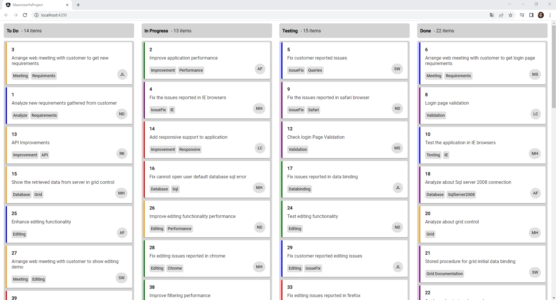
Task: Reload the current page
Action: coord(25,15)
